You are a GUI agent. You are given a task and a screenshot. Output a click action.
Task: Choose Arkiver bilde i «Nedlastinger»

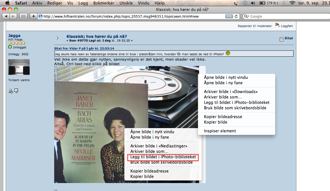click(159, 146)
